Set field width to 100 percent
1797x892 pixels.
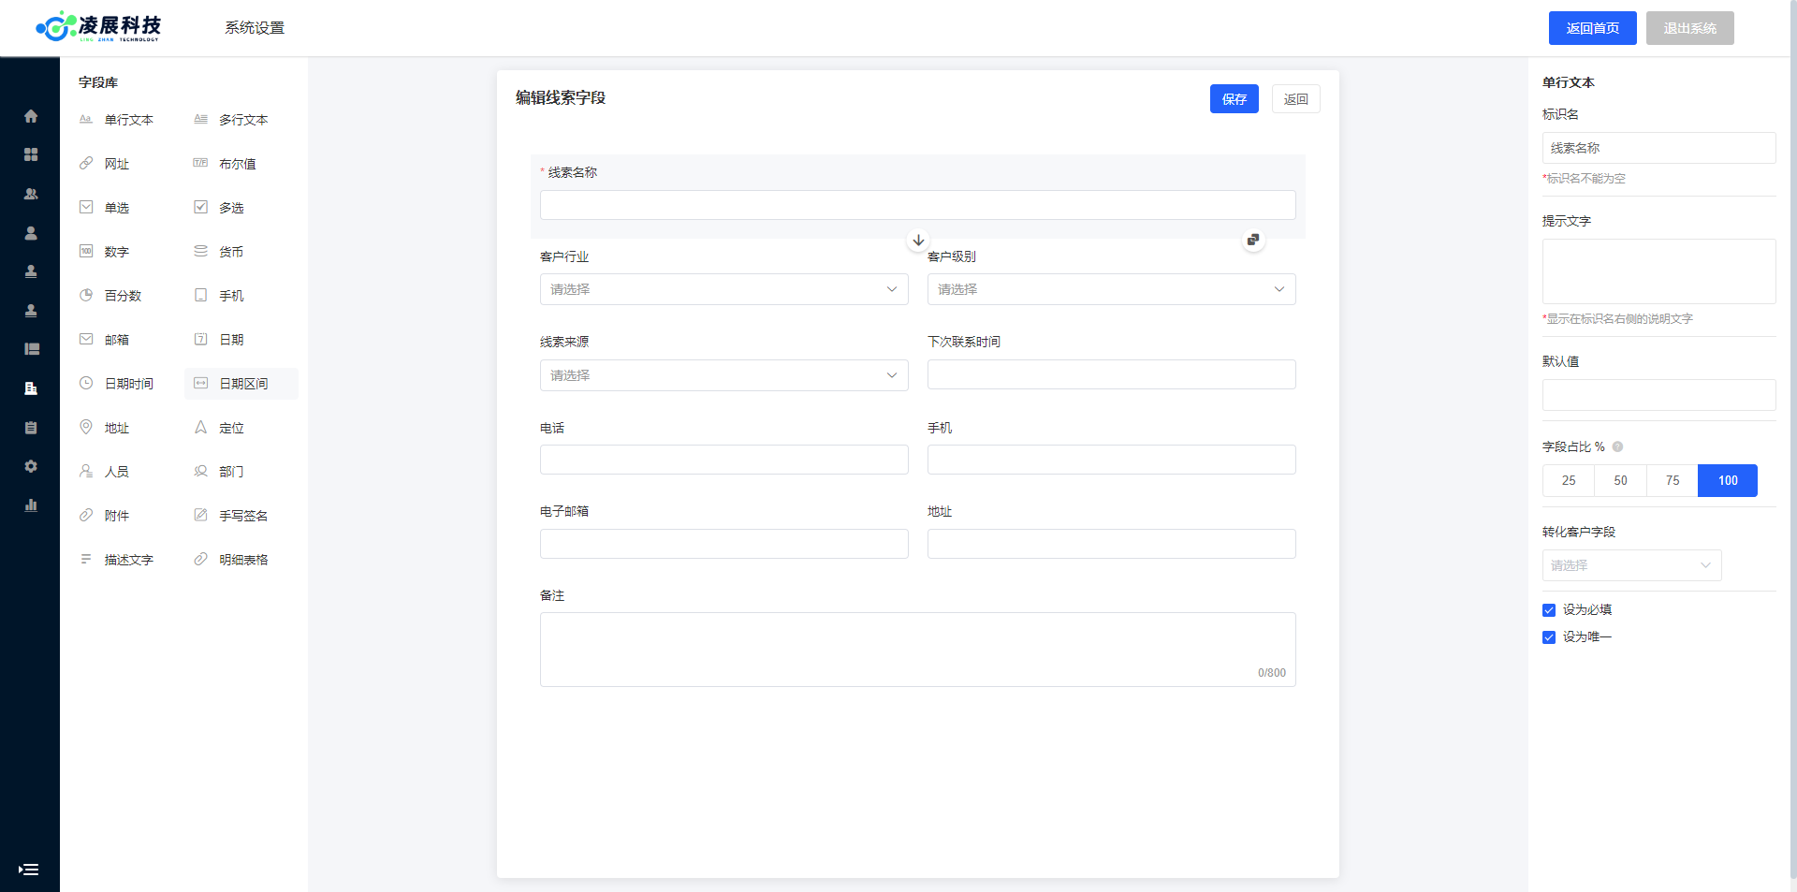(1728, 480)
